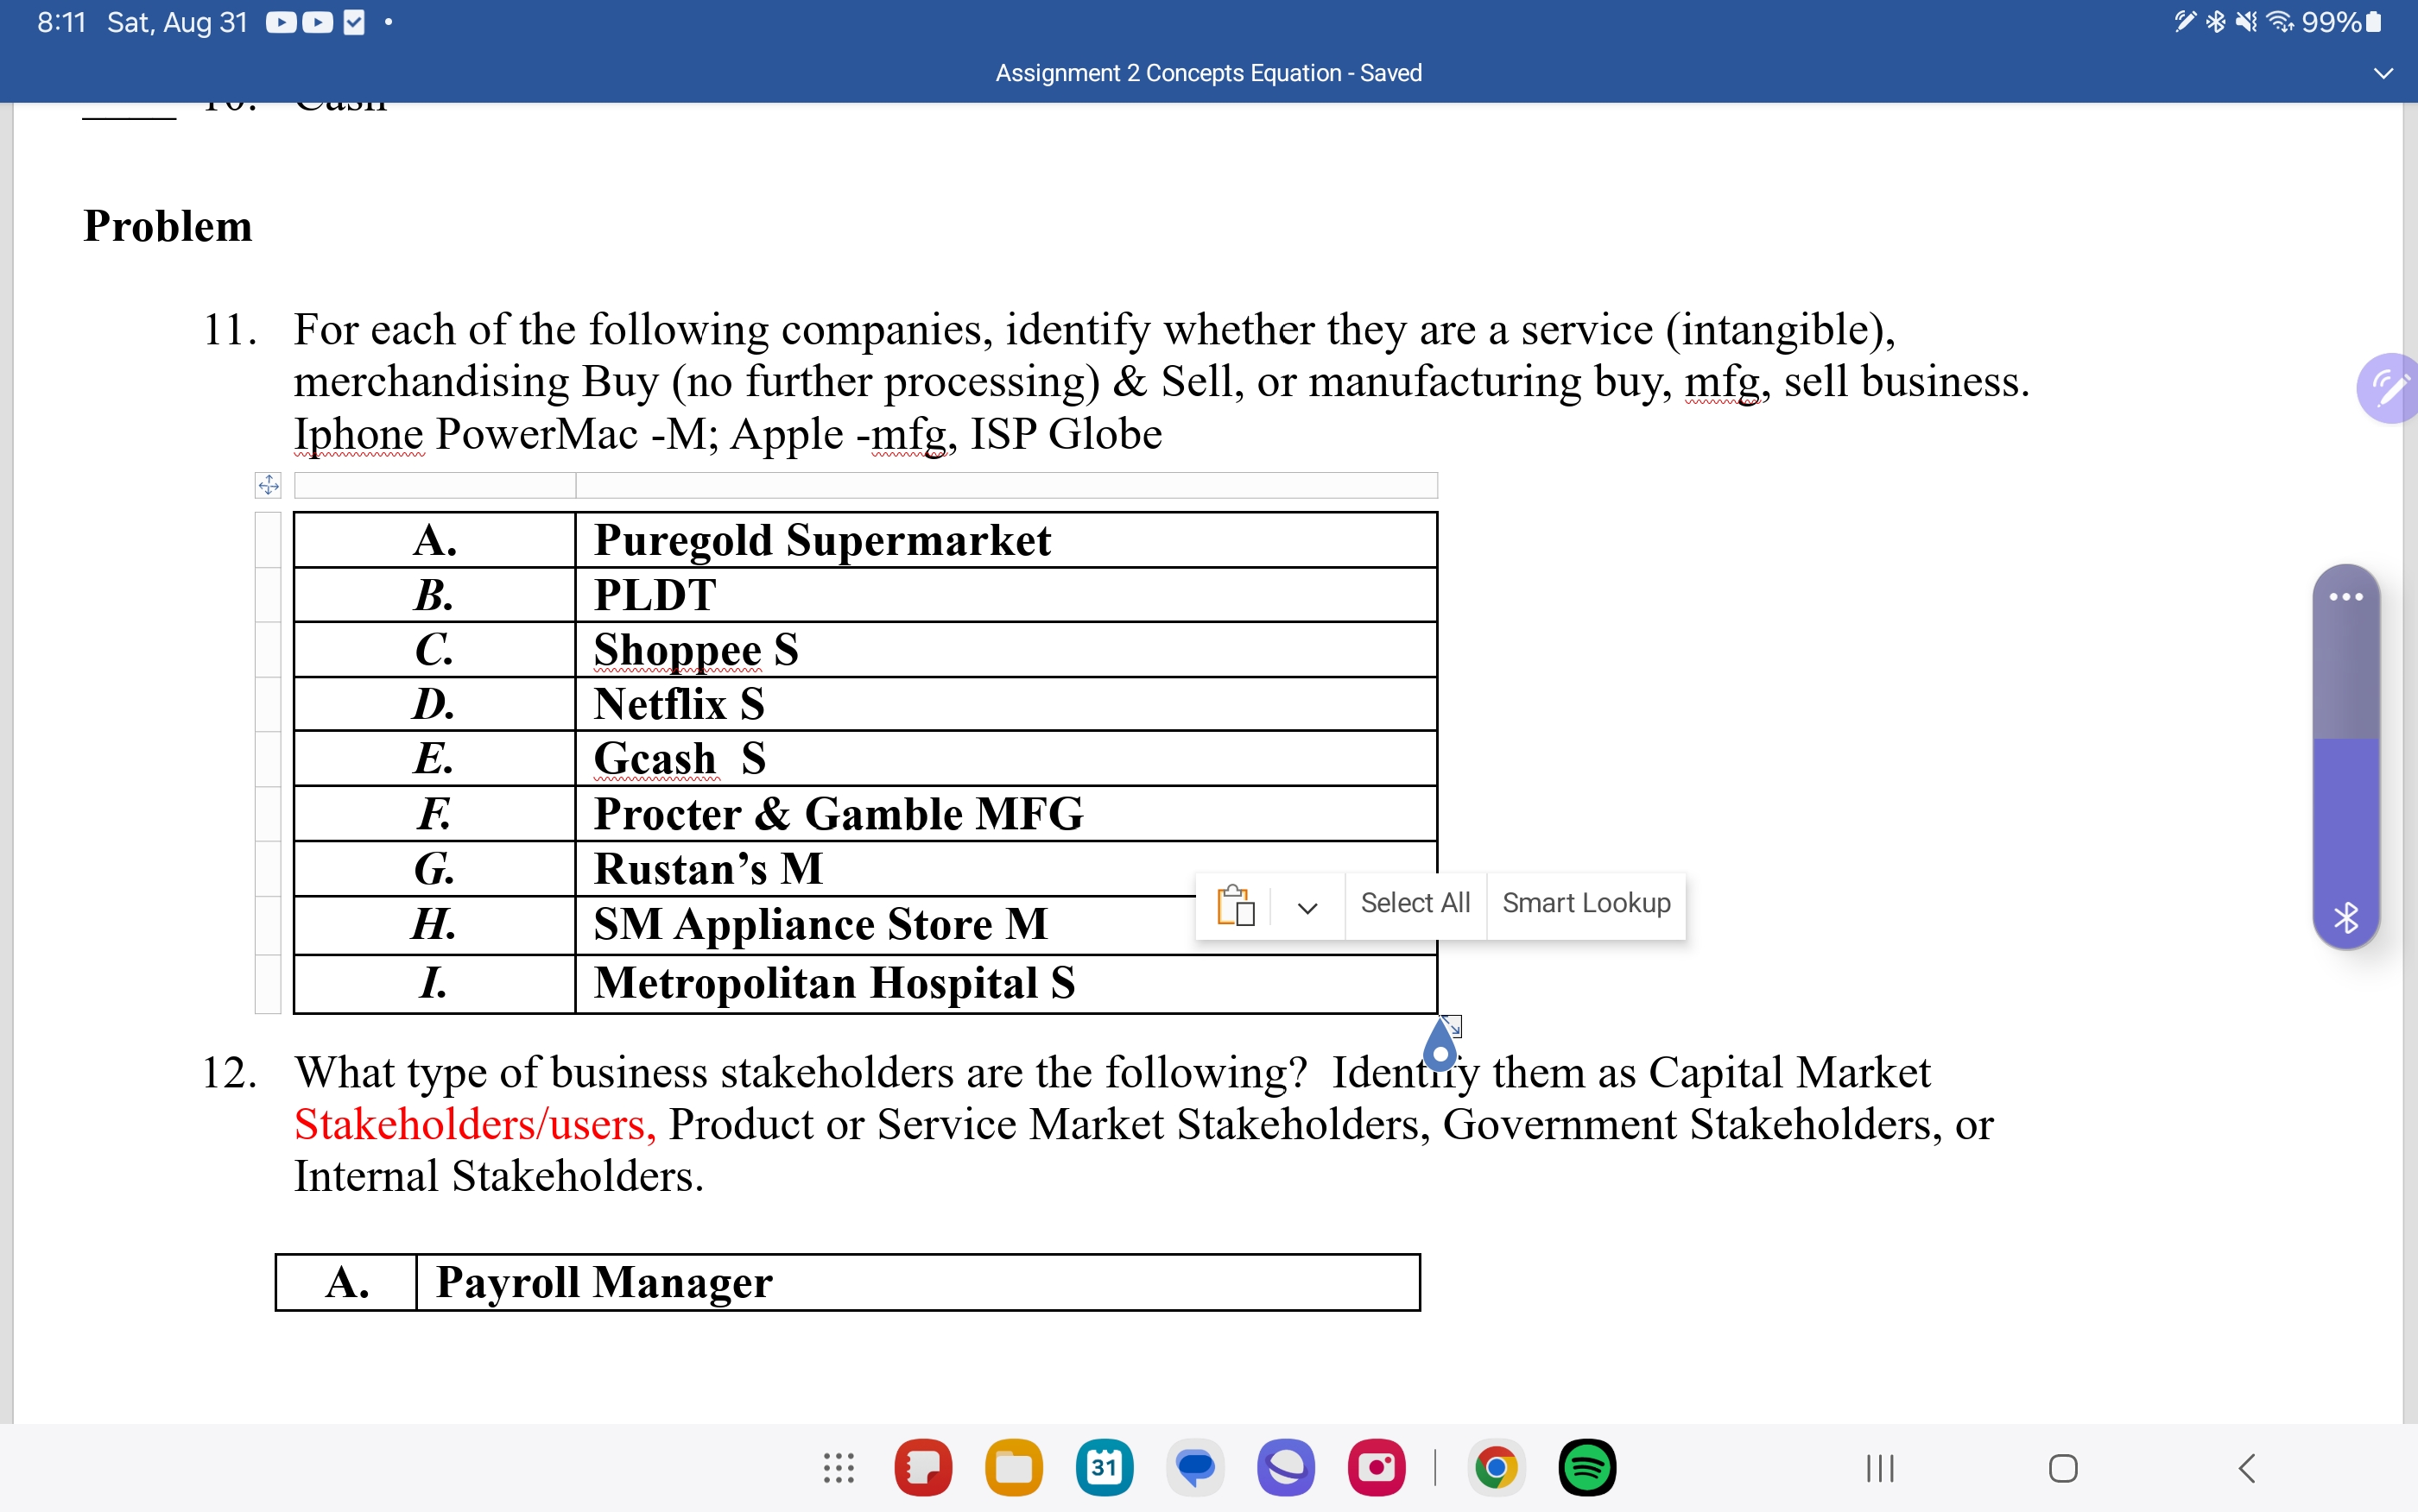Tap the table resize handle corner

(1453, 1025)
